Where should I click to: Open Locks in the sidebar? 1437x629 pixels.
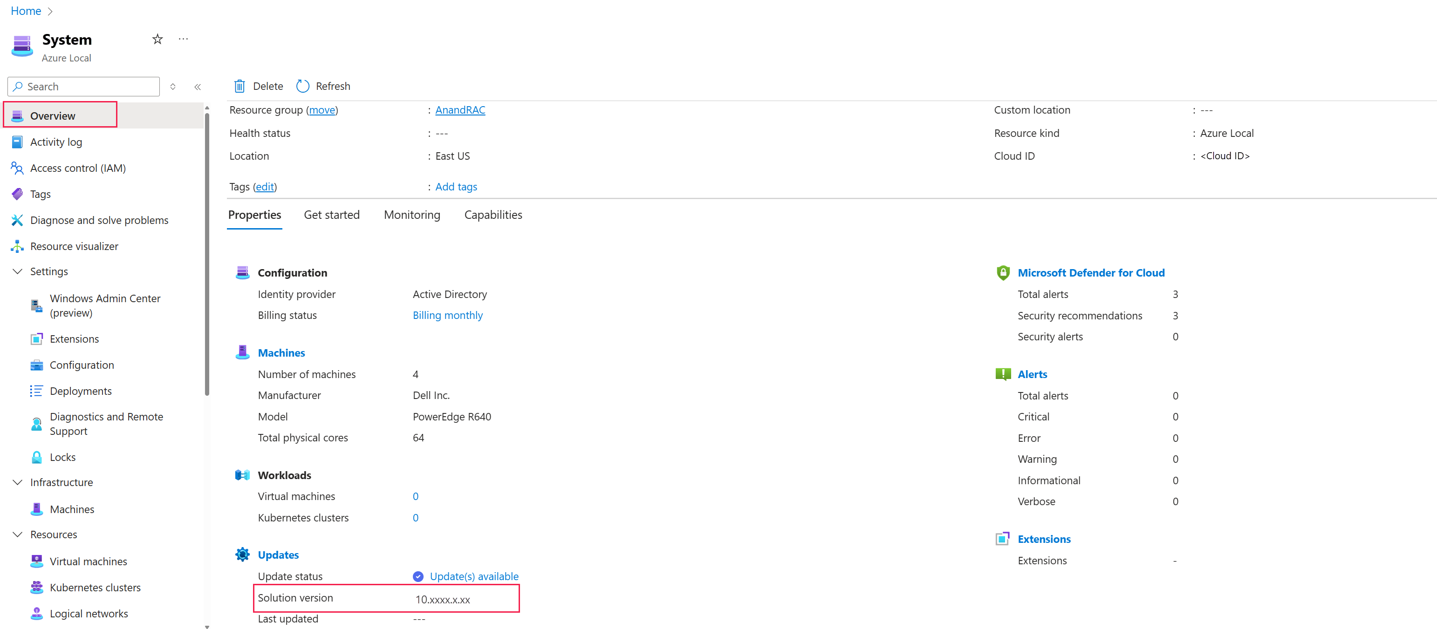62,457
